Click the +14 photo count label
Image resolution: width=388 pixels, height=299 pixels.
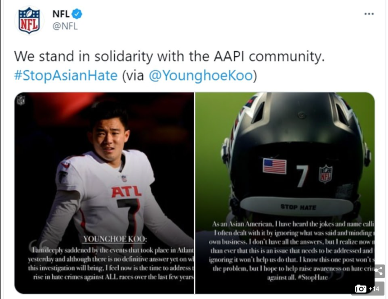click(x=374, y=289)
